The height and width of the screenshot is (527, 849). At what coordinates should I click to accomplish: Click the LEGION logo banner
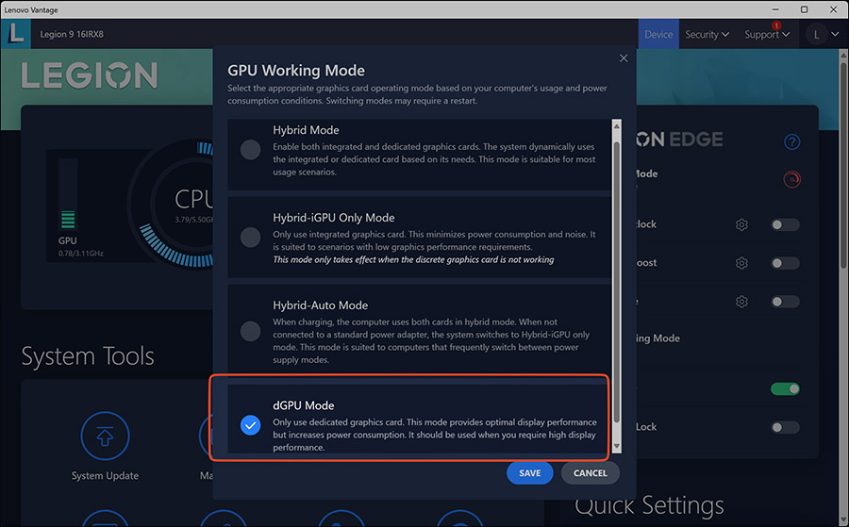tap(90, 74)
